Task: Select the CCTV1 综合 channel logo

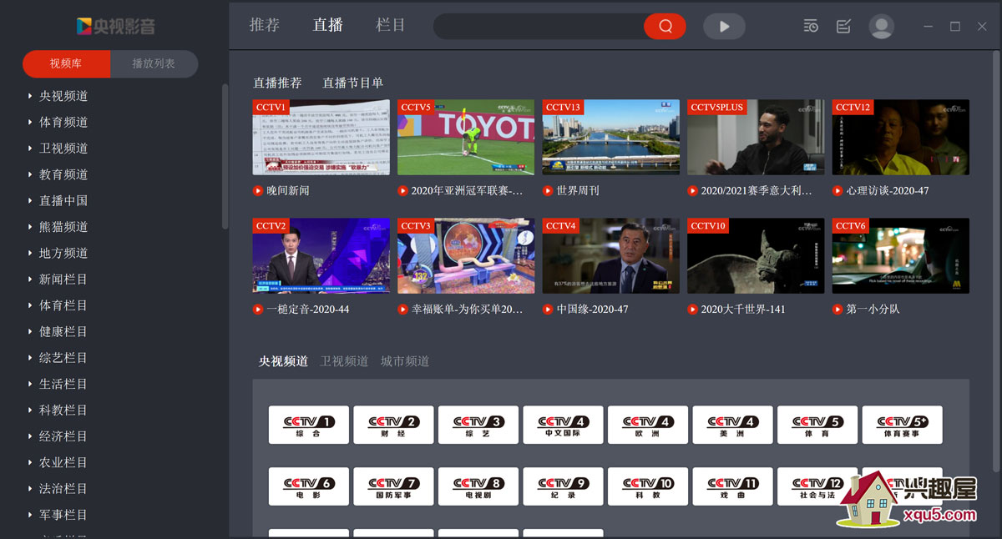Action: pyautogui.click(x=309, y=425)
